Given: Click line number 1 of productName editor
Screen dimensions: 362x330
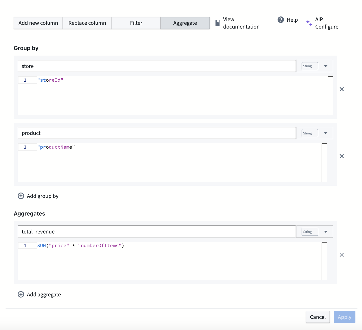Looking at the screenshot, I should coord(25,147).
